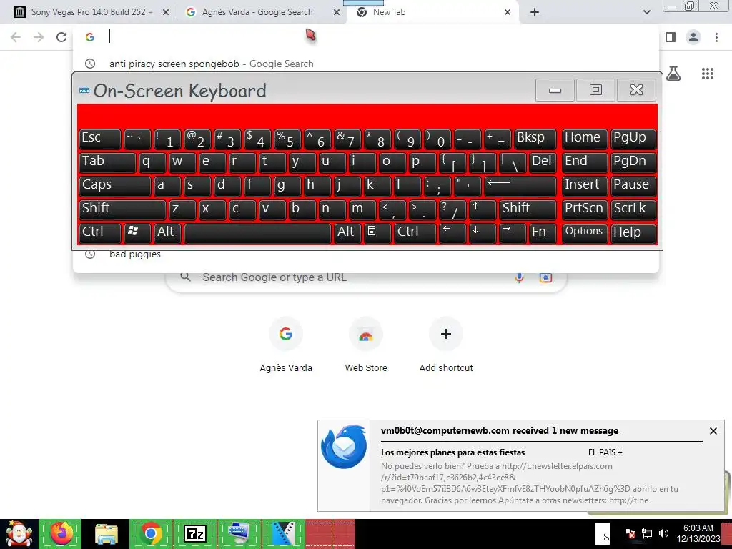Open the Chrome profile avatar
Image resolution: width=732 pixels, height=549 pixels.
[x=693, y=37]
